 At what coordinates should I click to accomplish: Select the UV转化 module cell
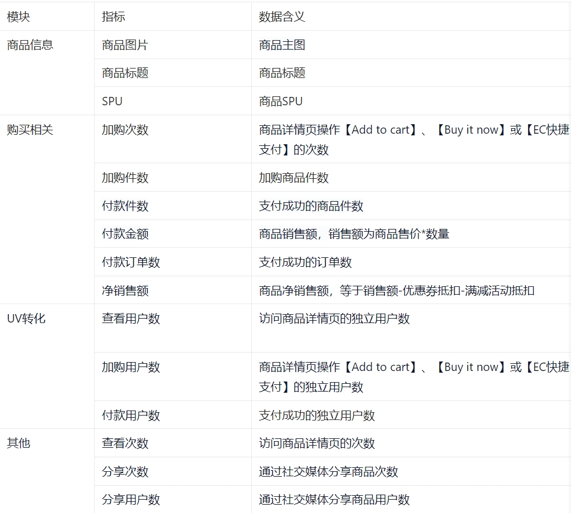(26, 319)
